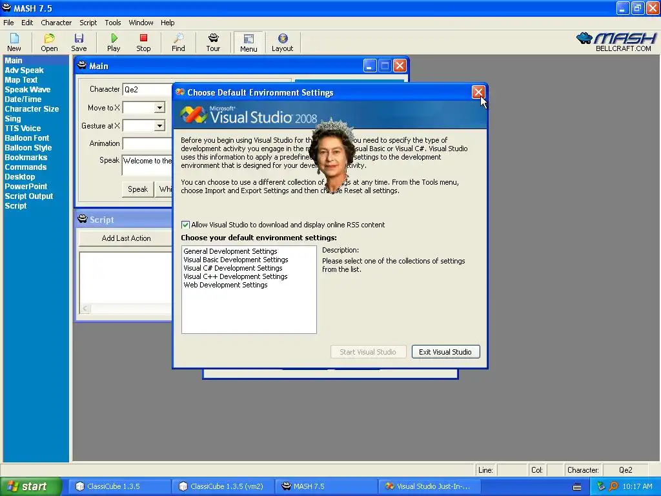661x496 pixels.
Task: Select Speak Wave in the sidebar
Action: tap(27, 89)
